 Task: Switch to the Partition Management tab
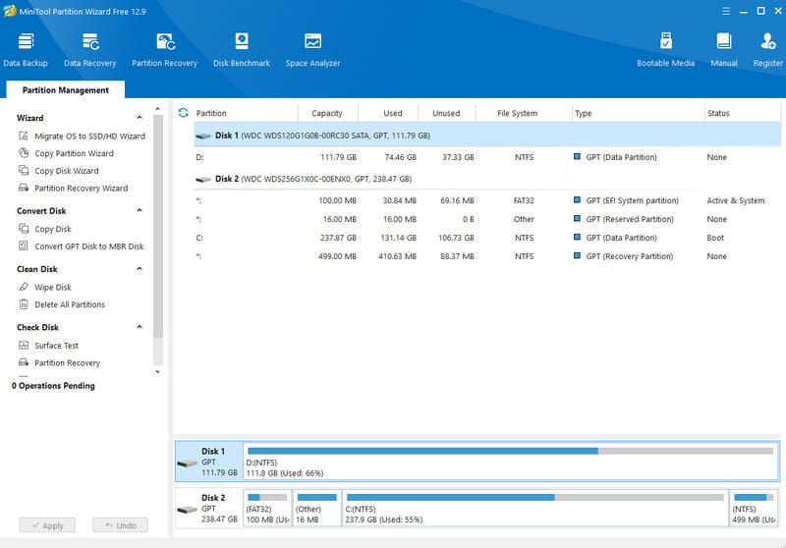coord(66,90)
